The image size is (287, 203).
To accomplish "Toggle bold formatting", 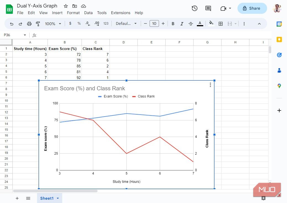I will [173, 23].
